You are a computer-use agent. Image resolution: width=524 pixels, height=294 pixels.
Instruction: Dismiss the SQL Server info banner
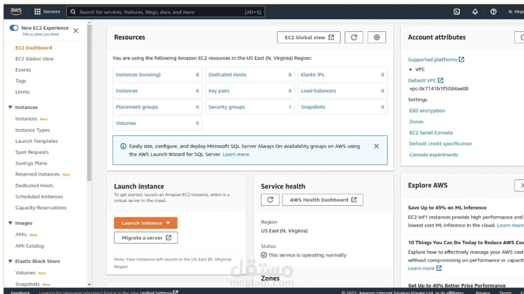click(376, 146)
